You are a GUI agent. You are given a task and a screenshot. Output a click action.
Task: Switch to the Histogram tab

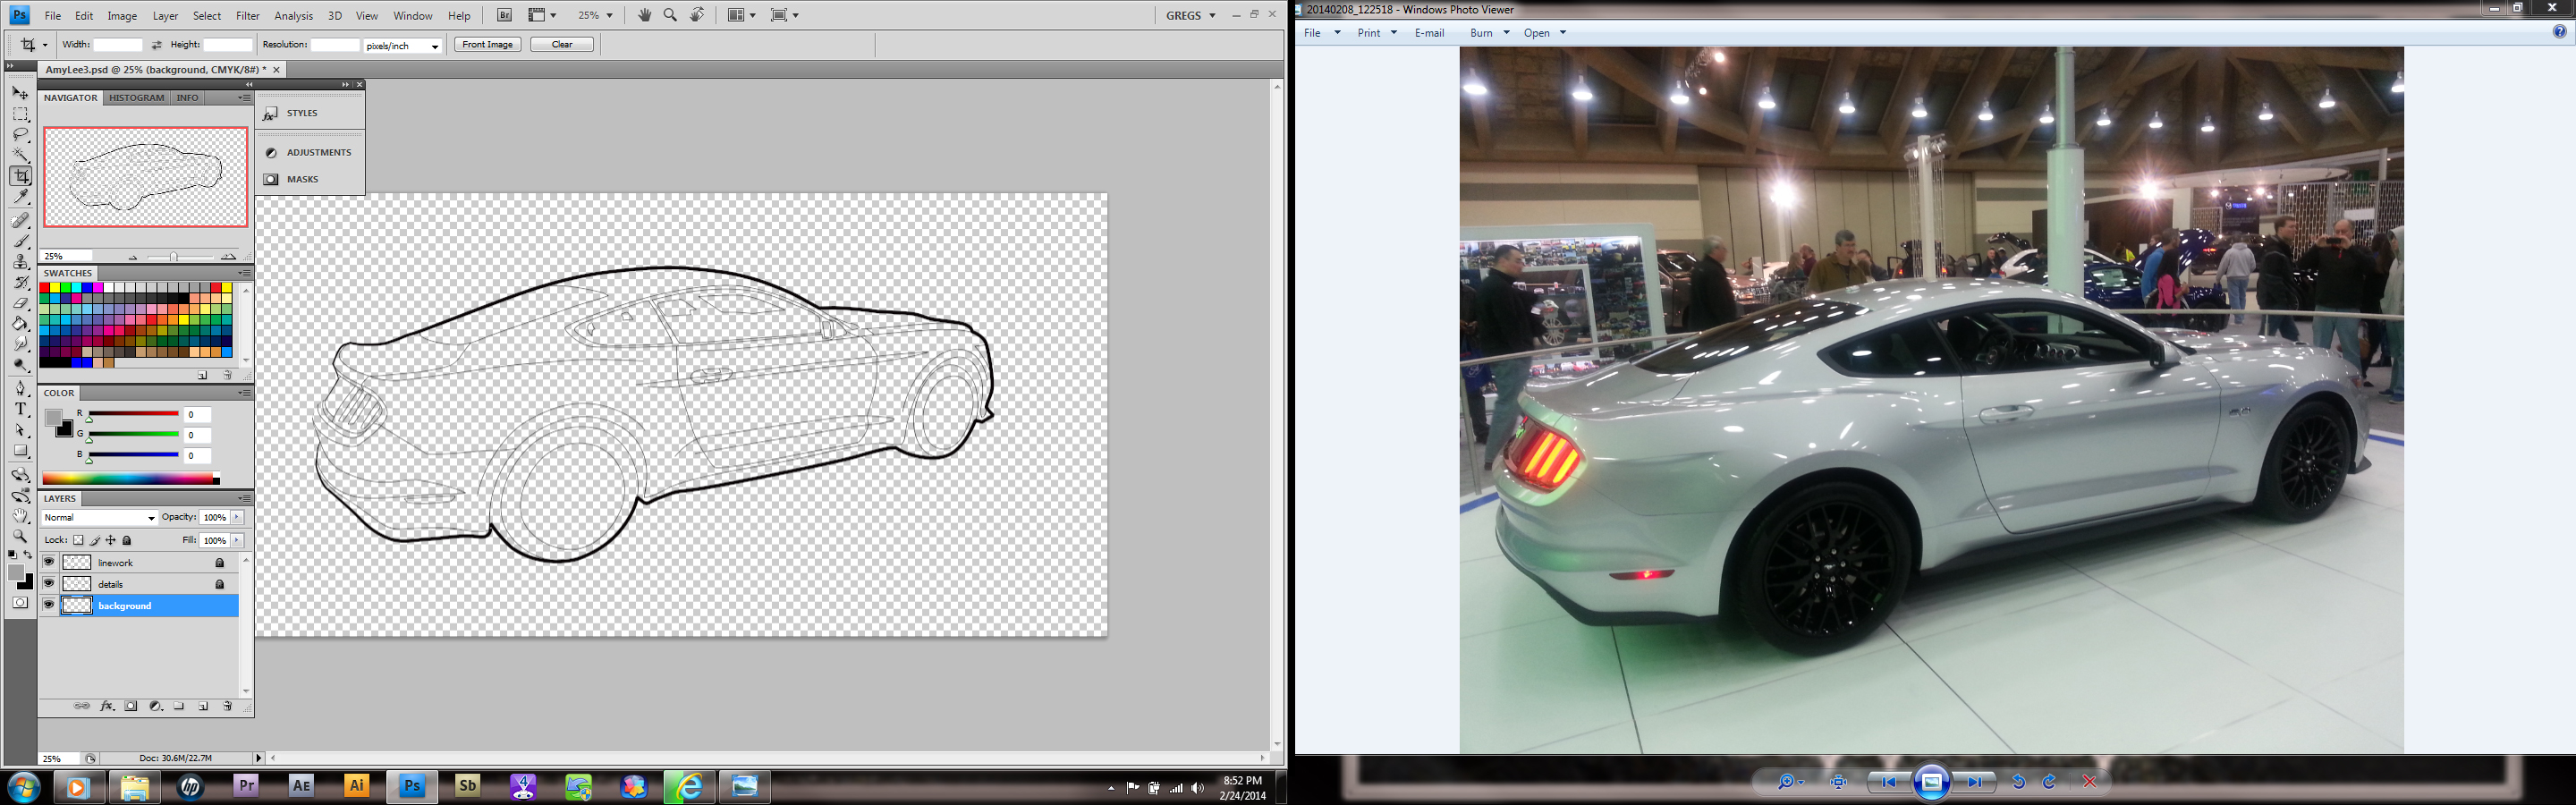[136, 98]
